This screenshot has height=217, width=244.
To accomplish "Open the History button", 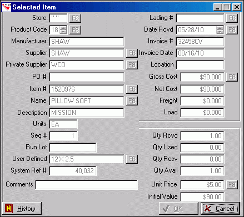I will click(22, 209).
